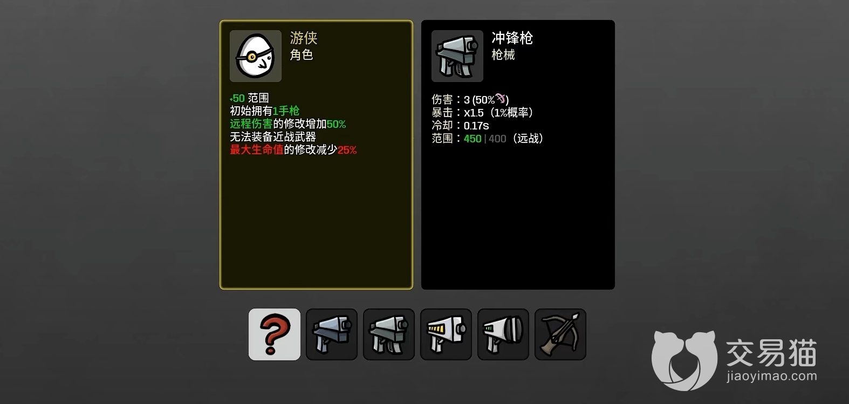Click the 游侠 character name title

click(304, 38)
